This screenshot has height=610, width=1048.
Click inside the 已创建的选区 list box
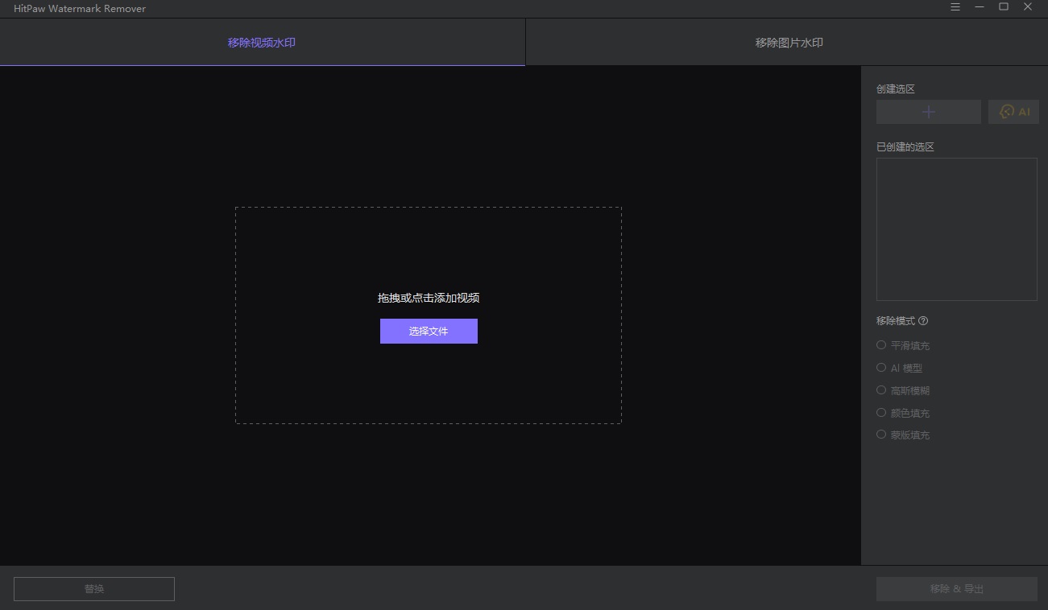pyautogui.click(x=957, y=229)
